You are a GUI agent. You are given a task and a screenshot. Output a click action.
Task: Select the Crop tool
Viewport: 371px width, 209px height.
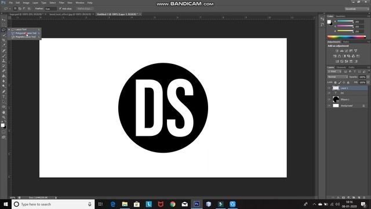click(x=3, y=40)
